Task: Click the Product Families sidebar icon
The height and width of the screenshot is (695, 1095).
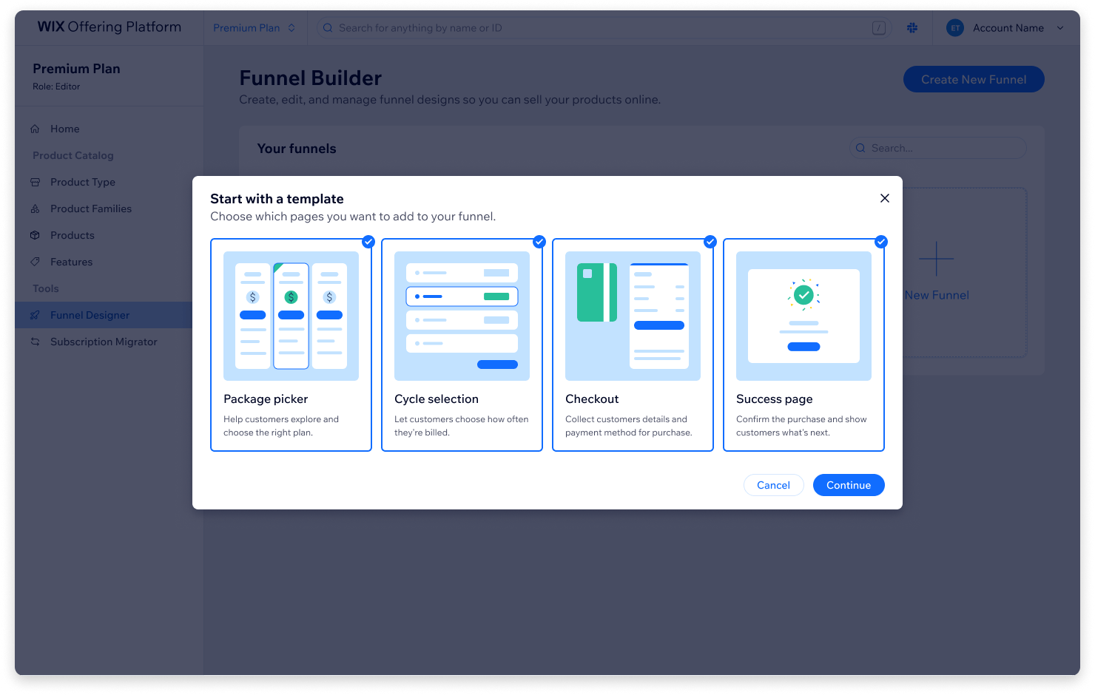Action: pyautogui.click(x=35, y=208)
